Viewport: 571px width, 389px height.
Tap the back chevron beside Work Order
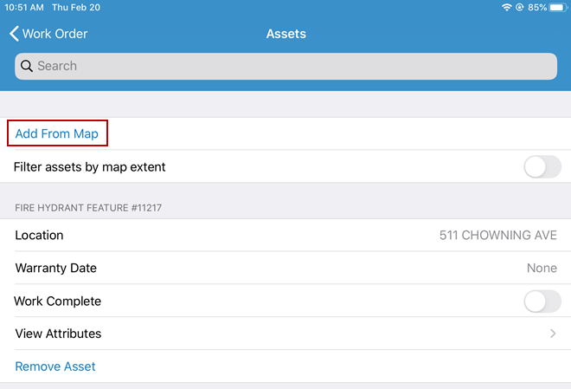[x=14, y=34]
